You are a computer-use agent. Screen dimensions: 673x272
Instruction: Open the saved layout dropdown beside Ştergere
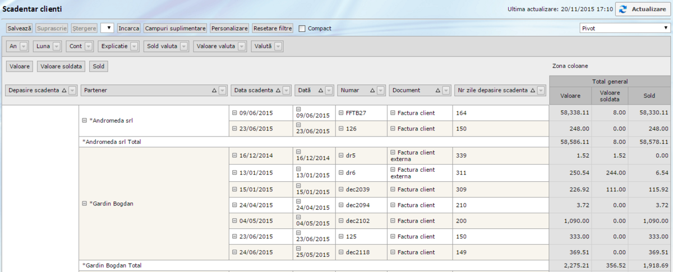[x=108, y=28]
